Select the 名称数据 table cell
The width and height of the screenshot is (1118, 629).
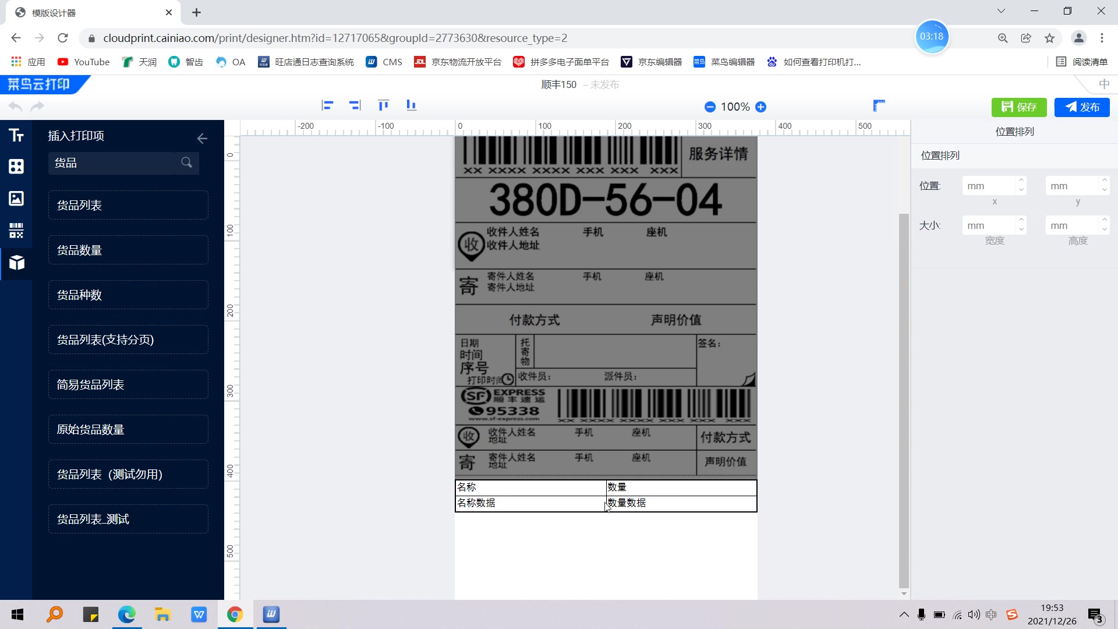click(x=530, y=503)
